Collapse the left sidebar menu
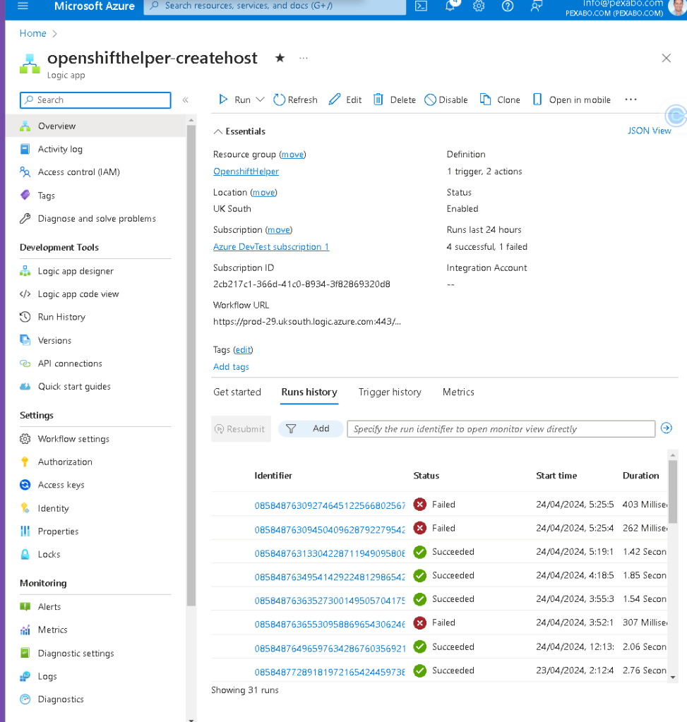Screen dimensions: 687x722 185,100
